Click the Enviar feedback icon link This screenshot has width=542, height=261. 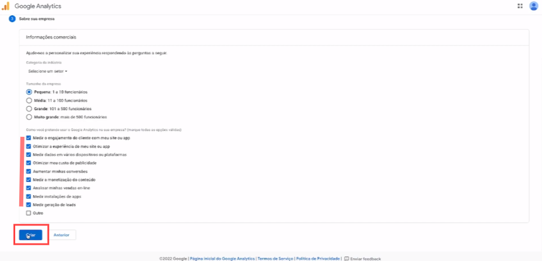click(x=347, y=258)
